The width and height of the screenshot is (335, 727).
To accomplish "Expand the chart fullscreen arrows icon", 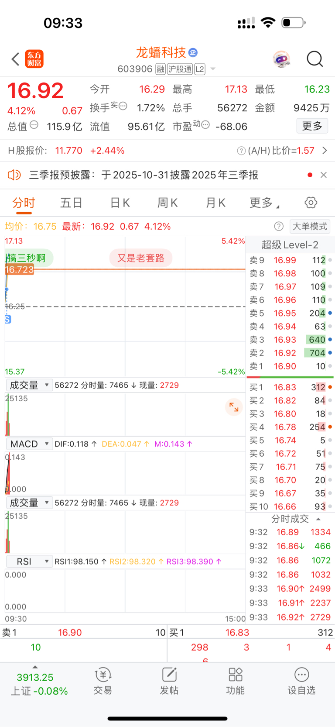I will (234, 407).
